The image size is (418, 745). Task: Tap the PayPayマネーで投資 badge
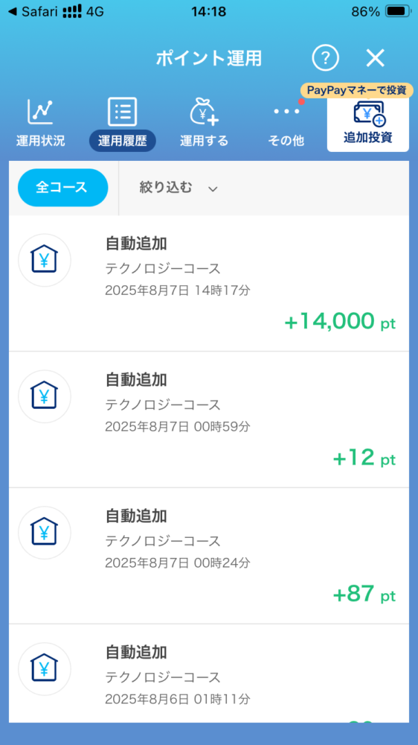point(356,90)
